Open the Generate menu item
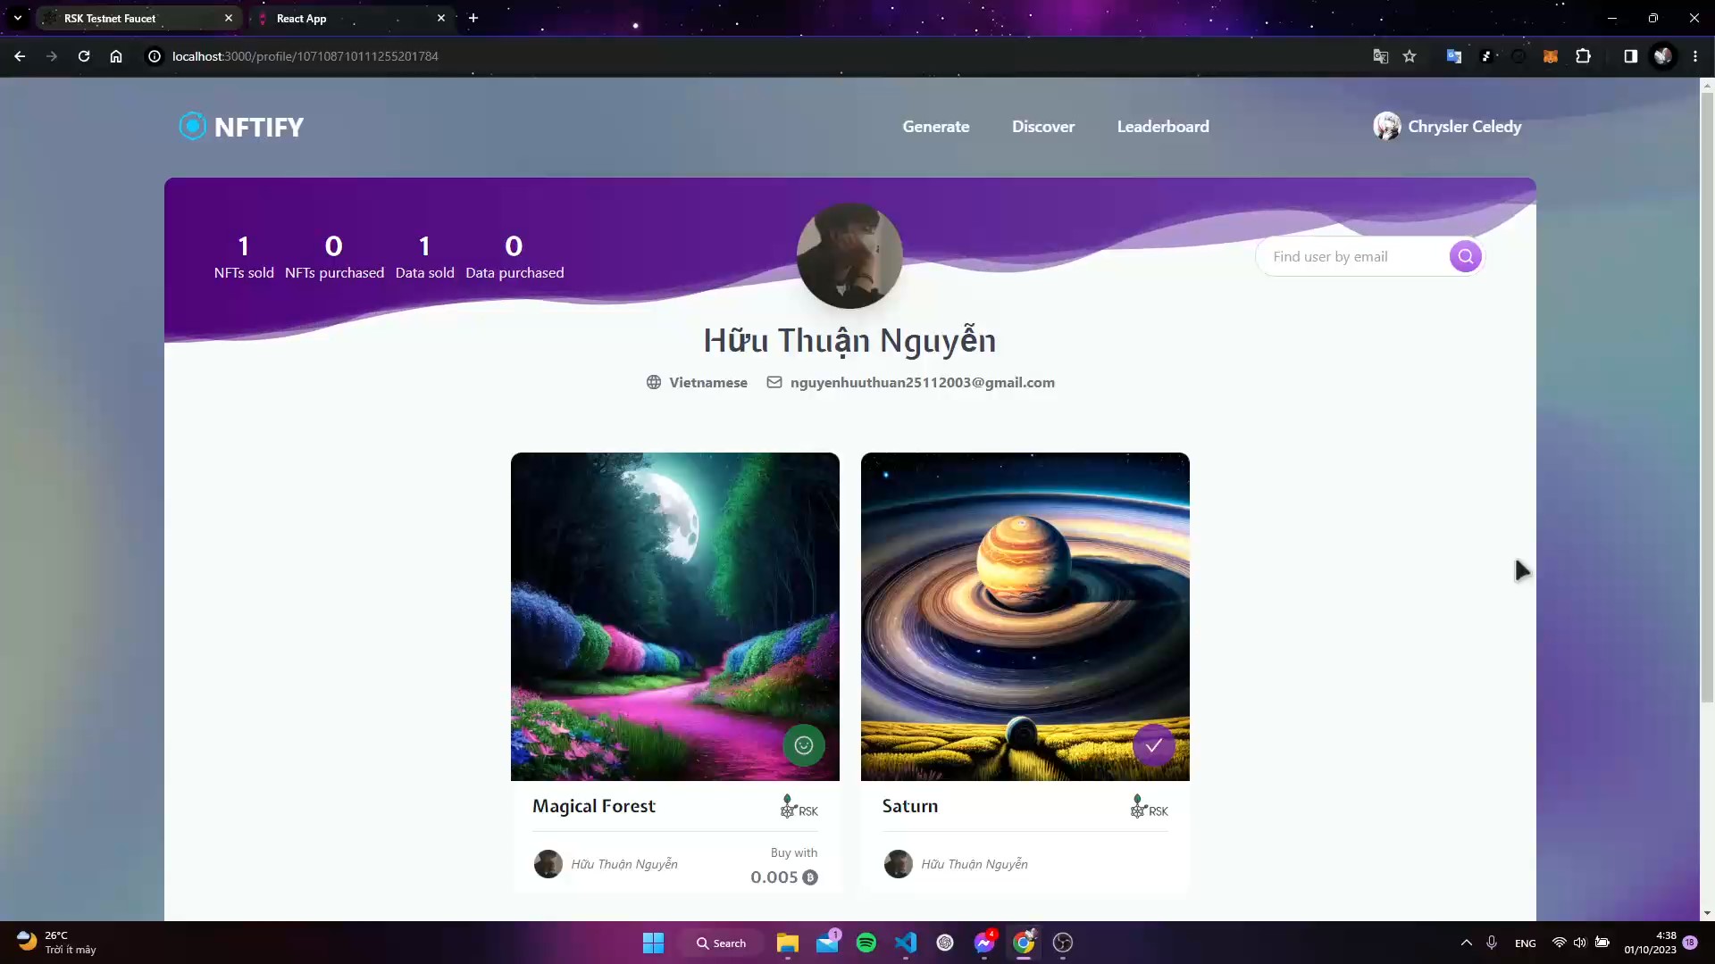Screen dimensions: 1715x964 pyautogui.click(x=935, y=127)
